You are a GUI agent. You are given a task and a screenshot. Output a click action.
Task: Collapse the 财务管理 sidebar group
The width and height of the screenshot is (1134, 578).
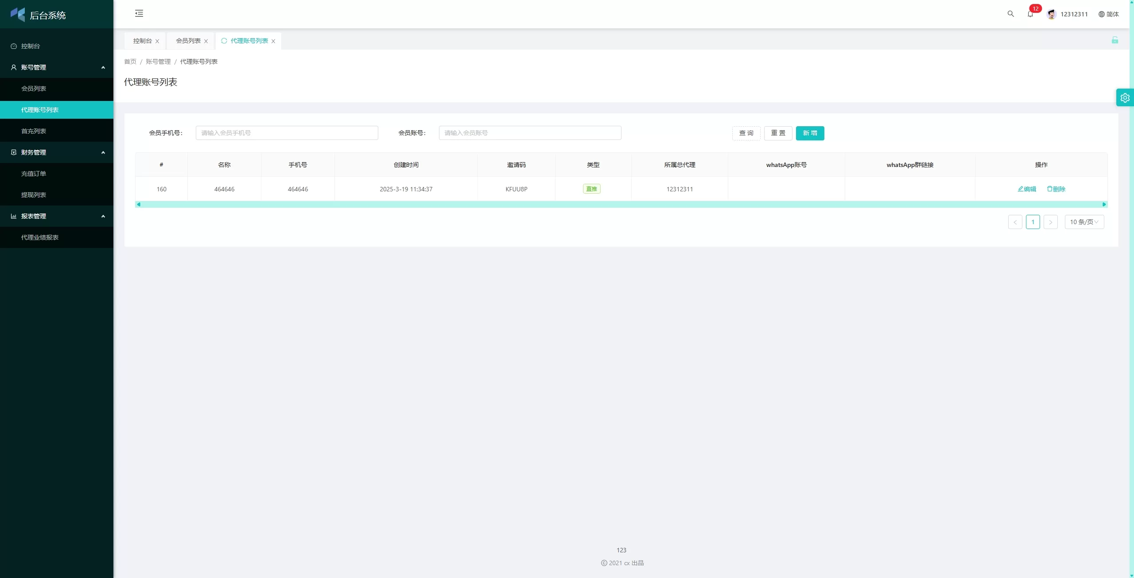click(x=103, y=152)
